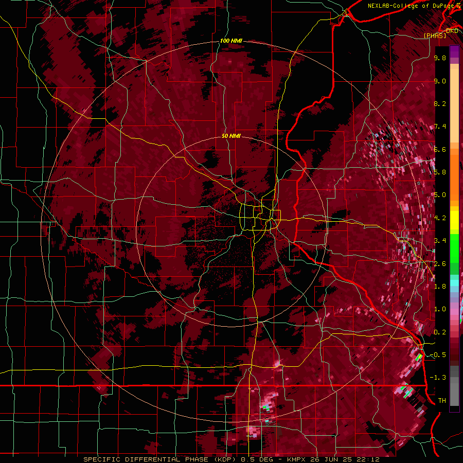Click the -0.5 value on the scale
This screenshot has width=463, height=463.
coord(438,355)
